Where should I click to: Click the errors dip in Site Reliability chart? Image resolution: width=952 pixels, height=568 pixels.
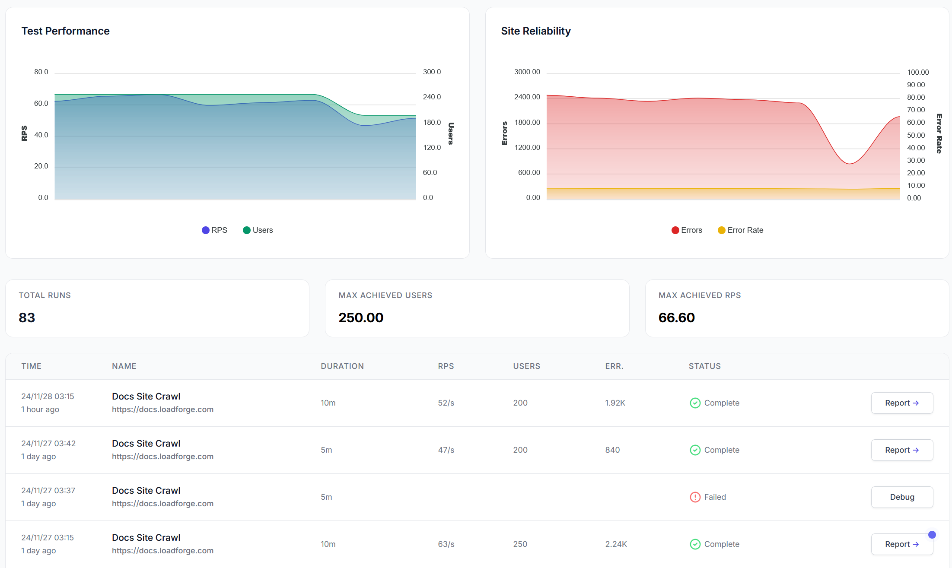[x=850, y=163]
